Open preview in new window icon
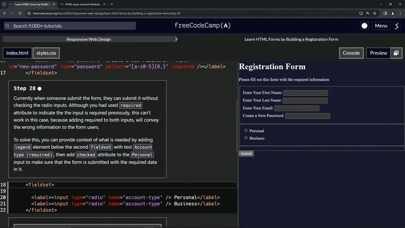Image resolution: width=405 pixels, height=228 pixels. tap(396, 53)
